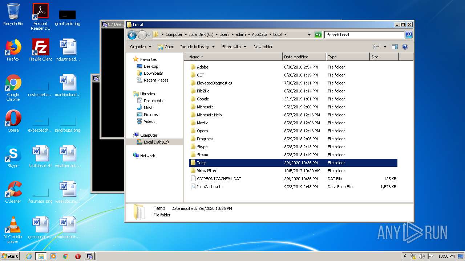
Task: Click the green Refresh button beside address bar
Action: pos(318,35)
